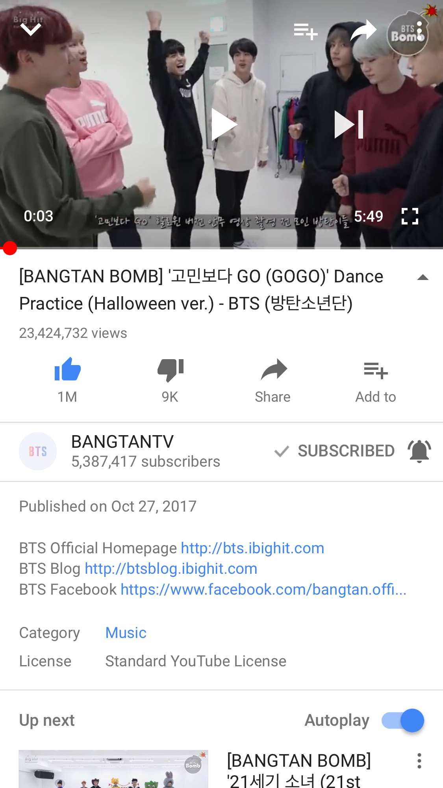Toggle the SUBSCRIBED button
The width and height of the screenshot is (443, 788).
pos(335,451)
